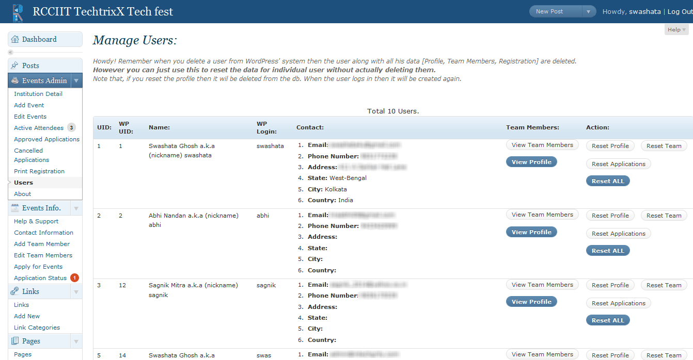The height and width of the screenshot is (360, 693).
Task: Toggle the Pages section arrow
Action: coord(76,341)
